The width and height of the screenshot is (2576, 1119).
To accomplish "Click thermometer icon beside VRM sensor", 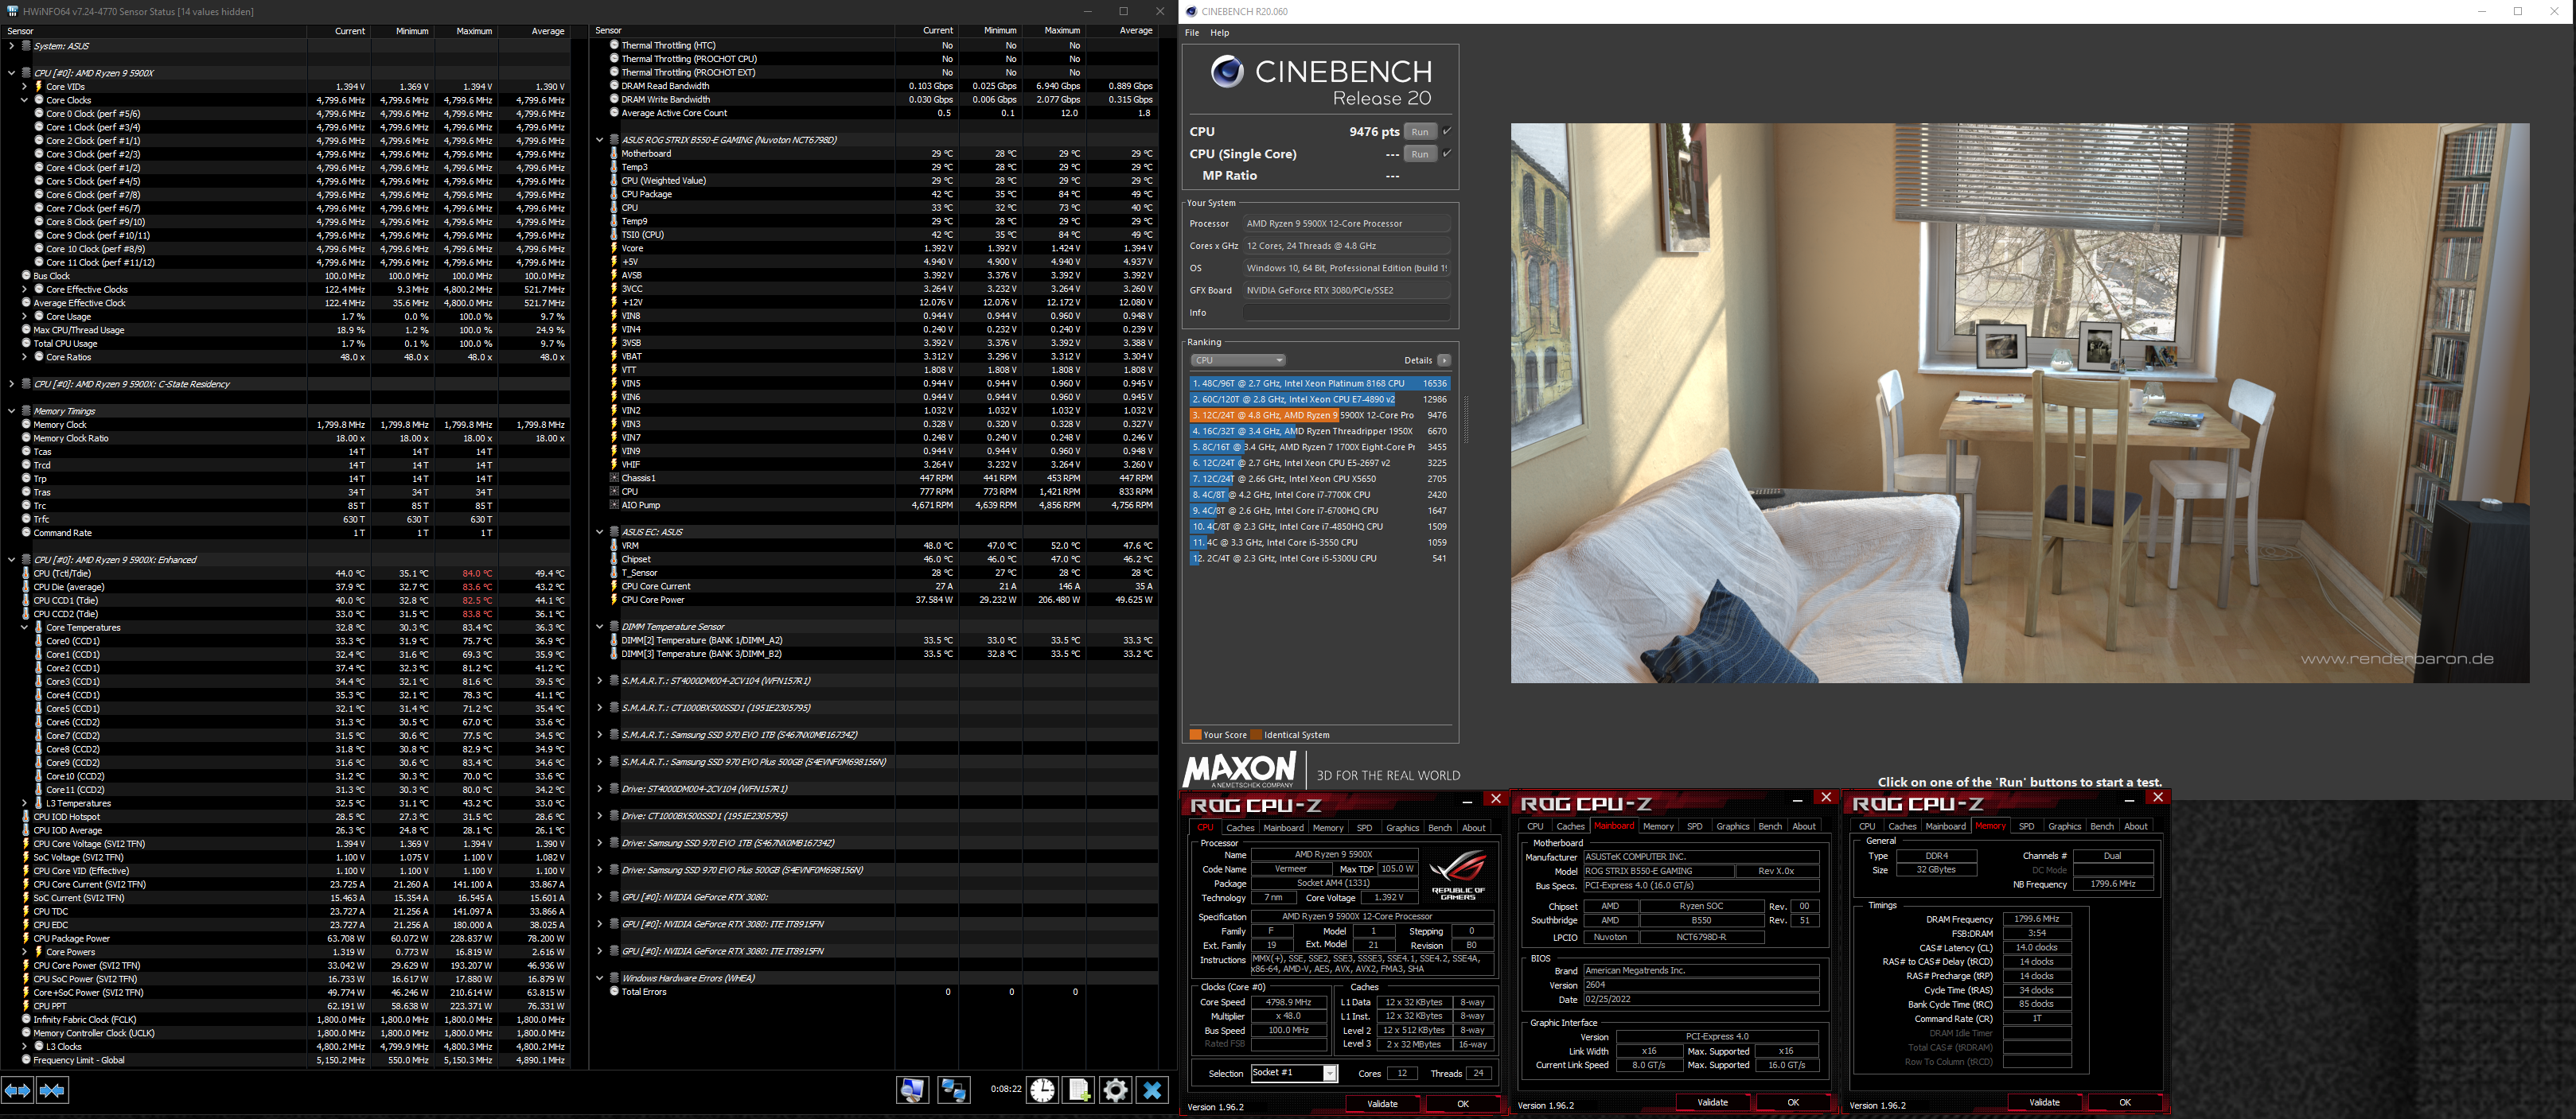I will (x=614, y=546).
